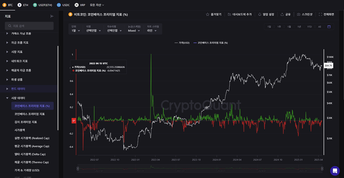Click 알람 설정 bell icon
344x178 pixels.
(x=260, y=14)
